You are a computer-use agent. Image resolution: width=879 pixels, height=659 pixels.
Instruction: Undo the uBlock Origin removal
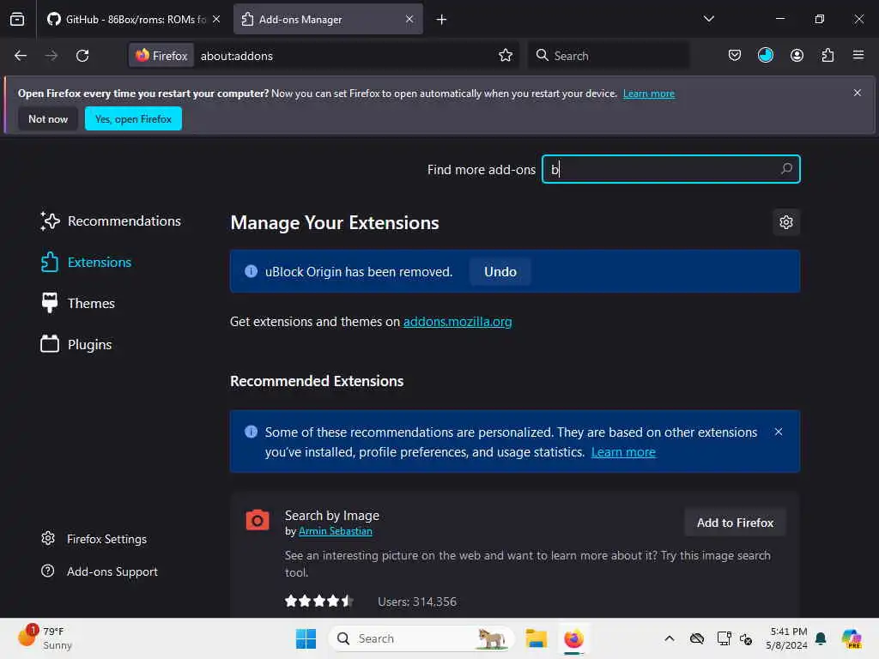[x=500, y=272]
